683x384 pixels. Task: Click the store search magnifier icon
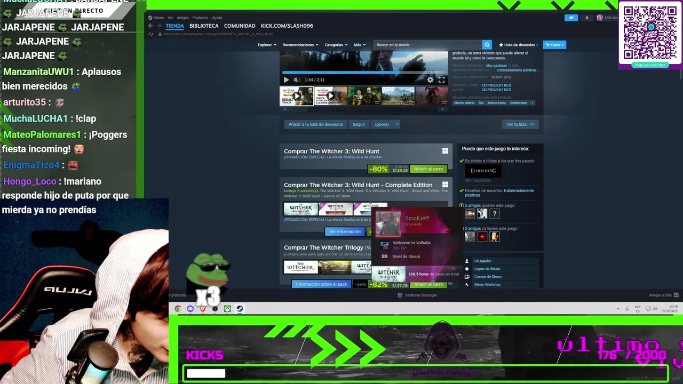[487, 45]
